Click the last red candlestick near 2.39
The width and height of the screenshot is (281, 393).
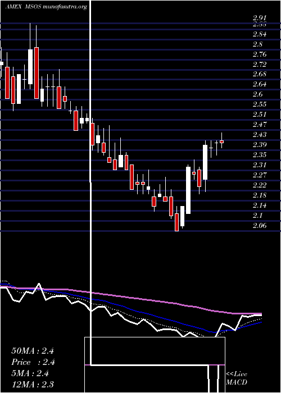click(221, 141)
